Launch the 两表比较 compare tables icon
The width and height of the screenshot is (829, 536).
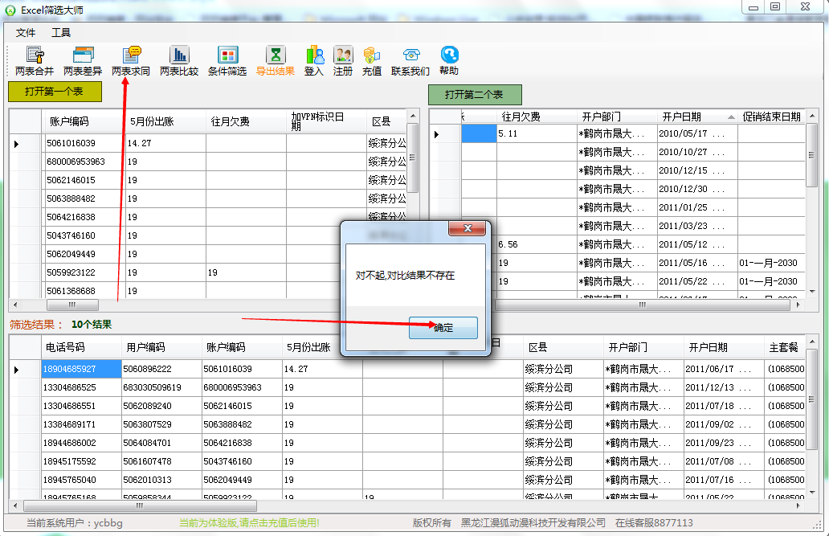click(179, 61)
